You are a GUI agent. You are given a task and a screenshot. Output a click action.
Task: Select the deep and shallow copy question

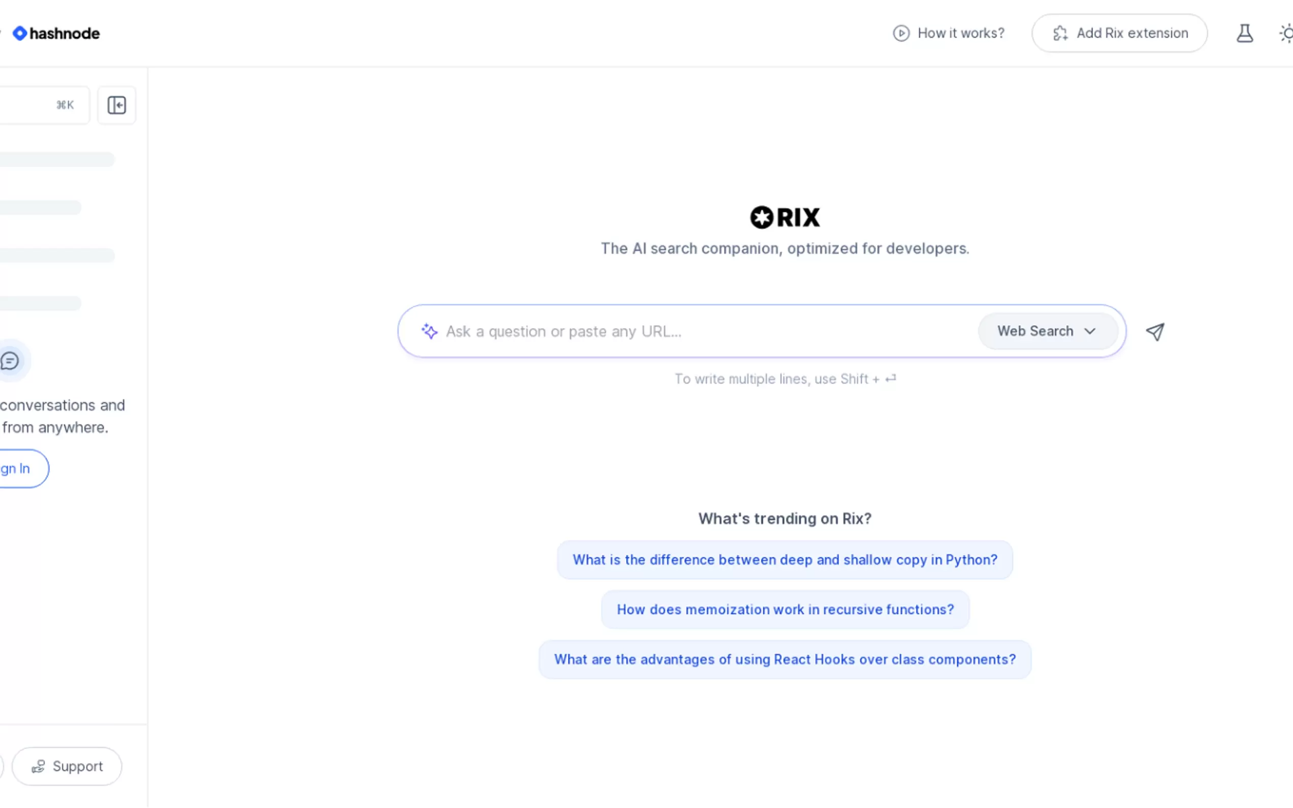coord(784,560)
